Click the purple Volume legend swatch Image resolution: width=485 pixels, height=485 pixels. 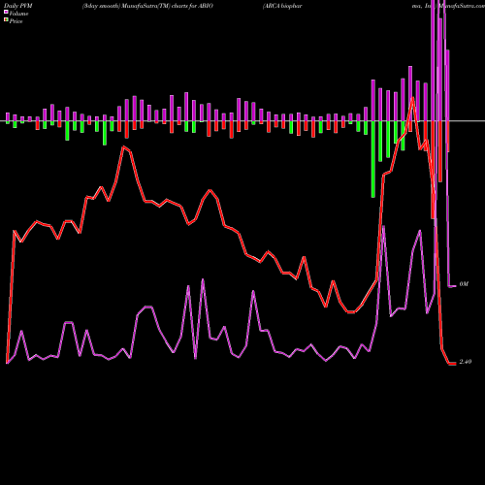(6, 12)
